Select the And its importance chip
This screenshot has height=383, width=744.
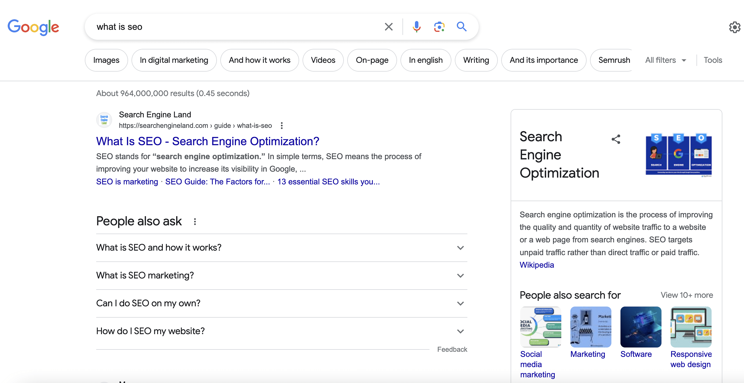[544, 60]
